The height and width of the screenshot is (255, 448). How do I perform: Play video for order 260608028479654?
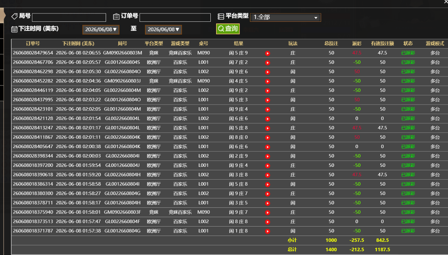pos(267,53)
